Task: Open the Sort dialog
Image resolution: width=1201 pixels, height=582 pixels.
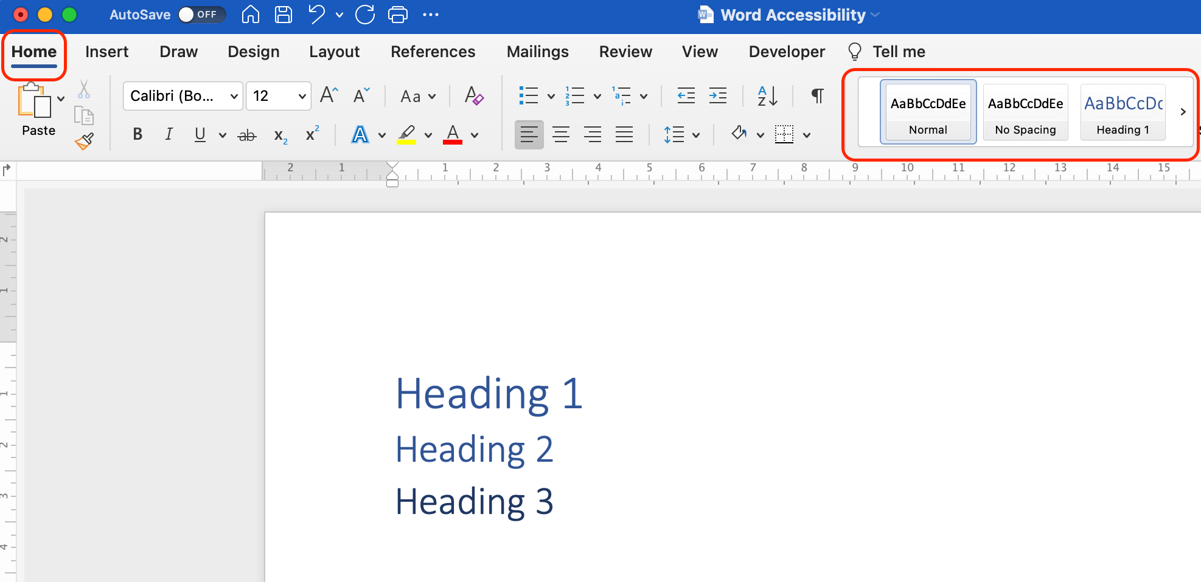Action: coord(766,95)
